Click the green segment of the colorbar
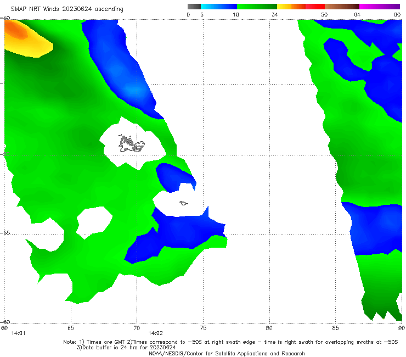 click(257, 7)
